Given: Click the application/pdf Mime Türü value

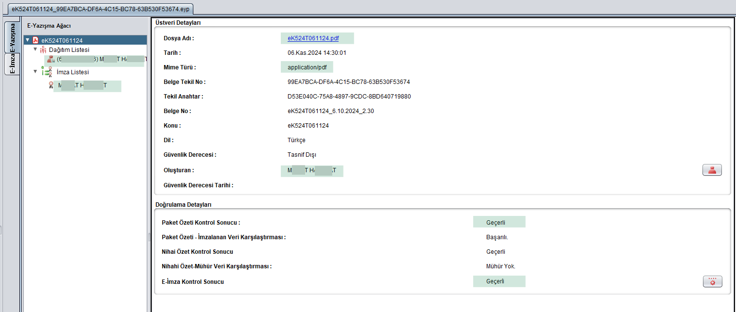Looking at the screenshot, I should 307,67.
